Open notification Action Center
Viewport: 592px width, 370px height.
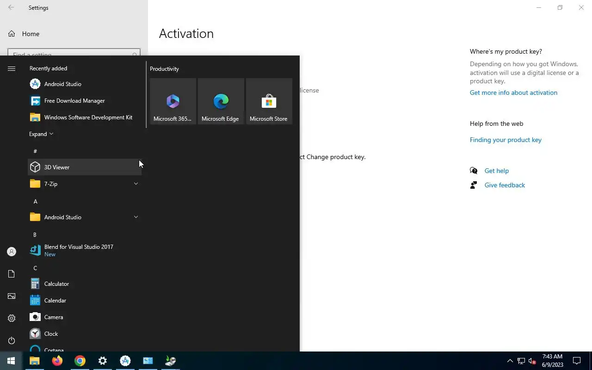coord(577,361)
